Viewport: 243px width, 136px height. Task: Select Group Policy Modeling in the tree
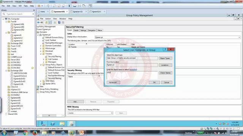(x=49, y=89)
